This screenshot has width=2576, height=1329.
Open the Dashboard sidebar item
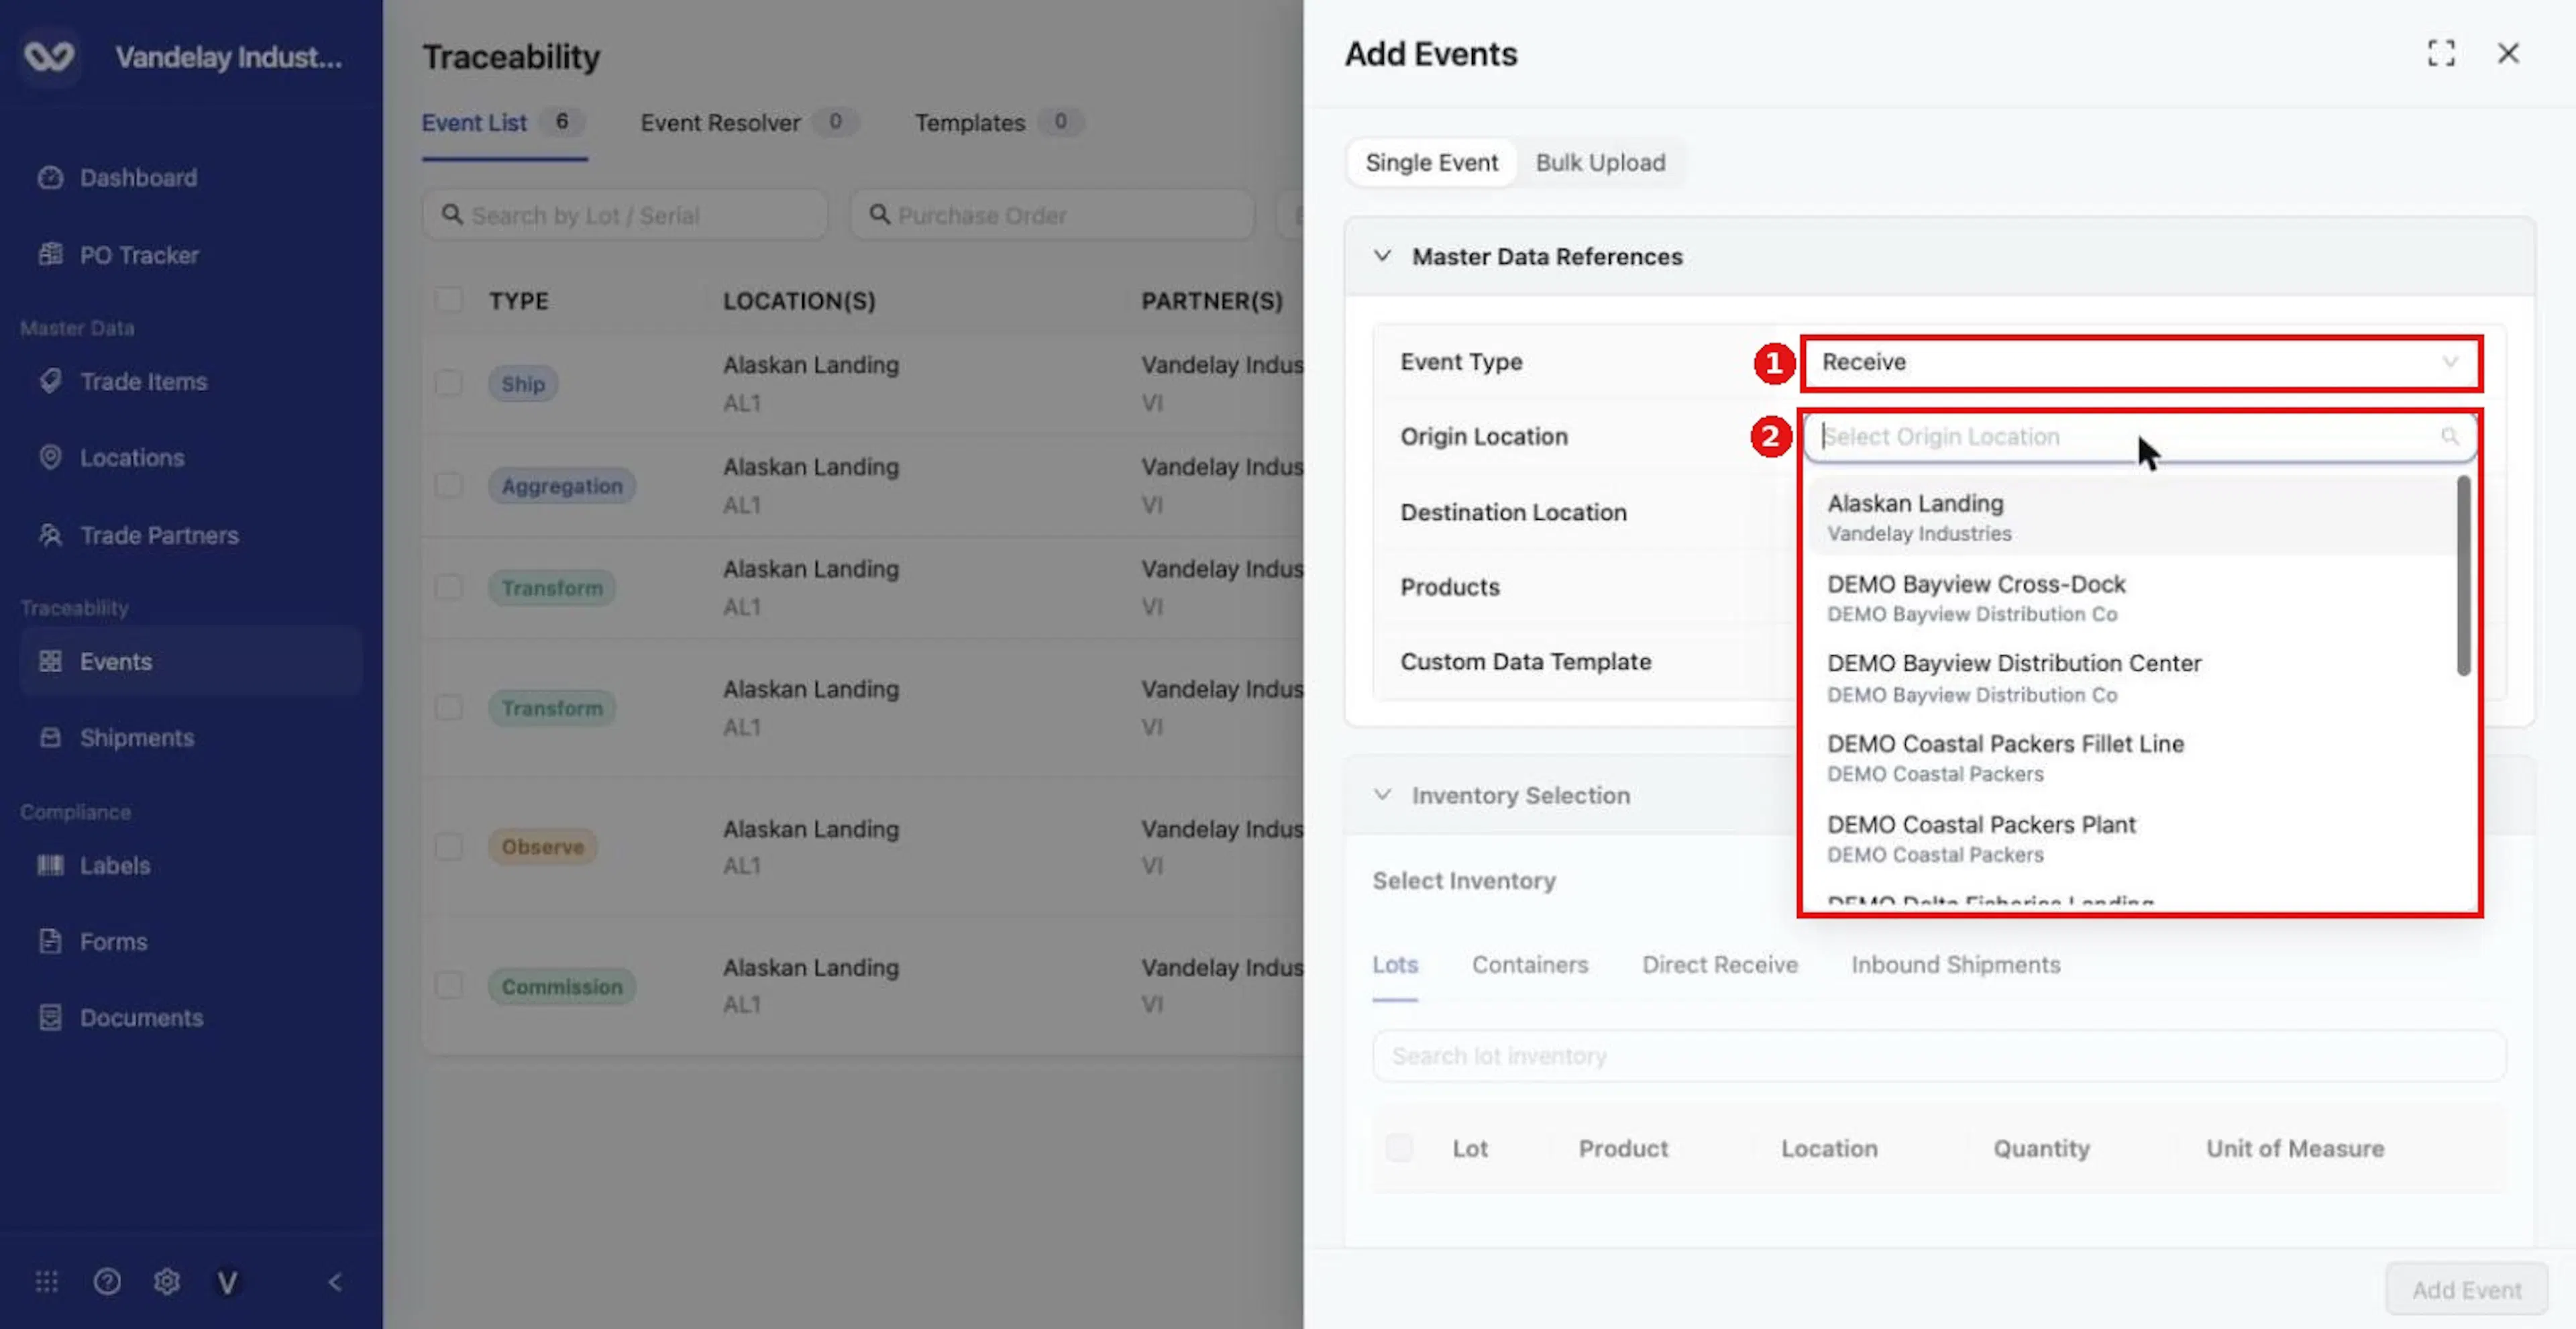coord(118,178)
